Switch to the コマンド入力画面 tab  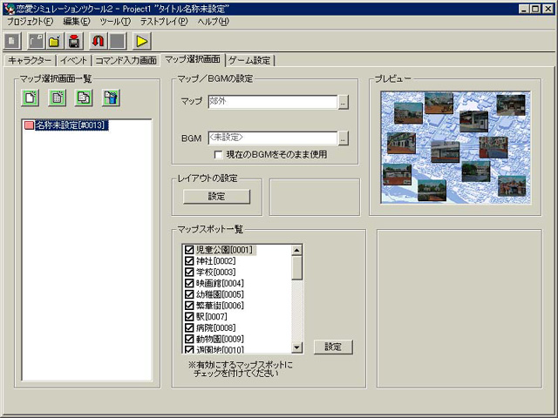click(x=126, y=60)
